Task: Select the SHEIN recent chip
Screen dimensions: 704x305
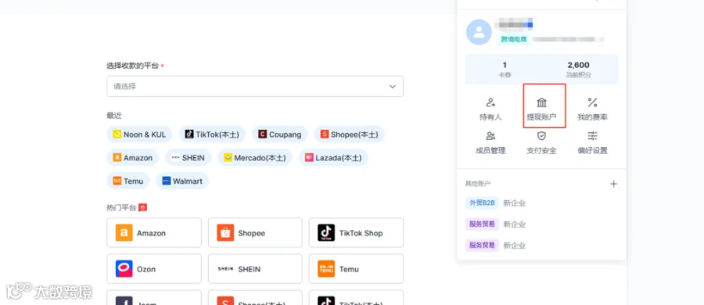Action: coord(188,158)
